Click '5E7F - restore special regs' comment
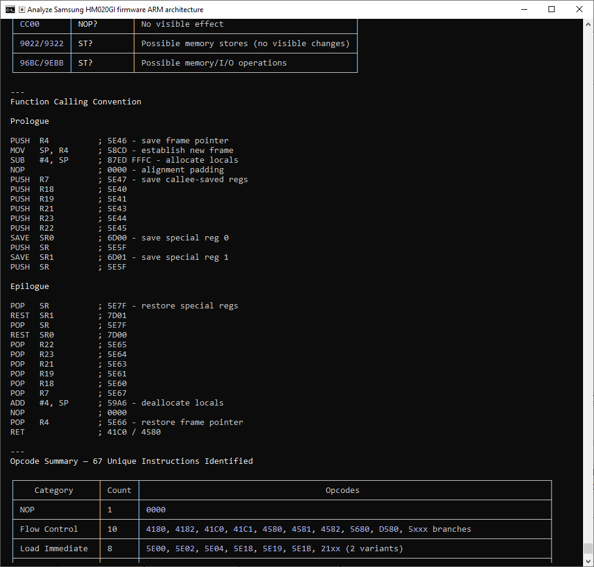Screen dimensions: 594x567 173,305
